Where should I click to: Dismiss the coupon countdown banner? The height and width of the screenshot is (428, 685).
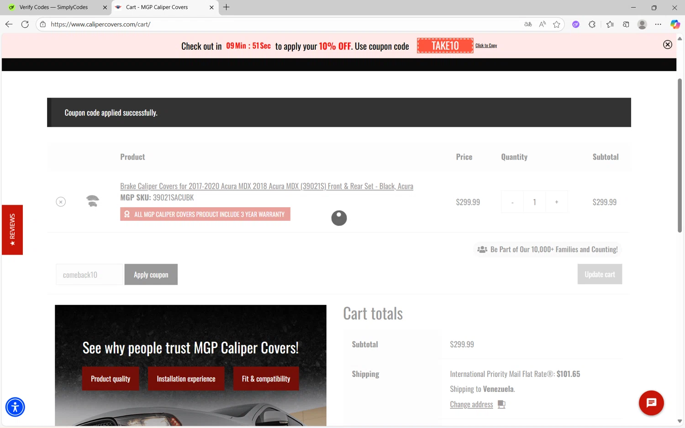tap(668, 44)
